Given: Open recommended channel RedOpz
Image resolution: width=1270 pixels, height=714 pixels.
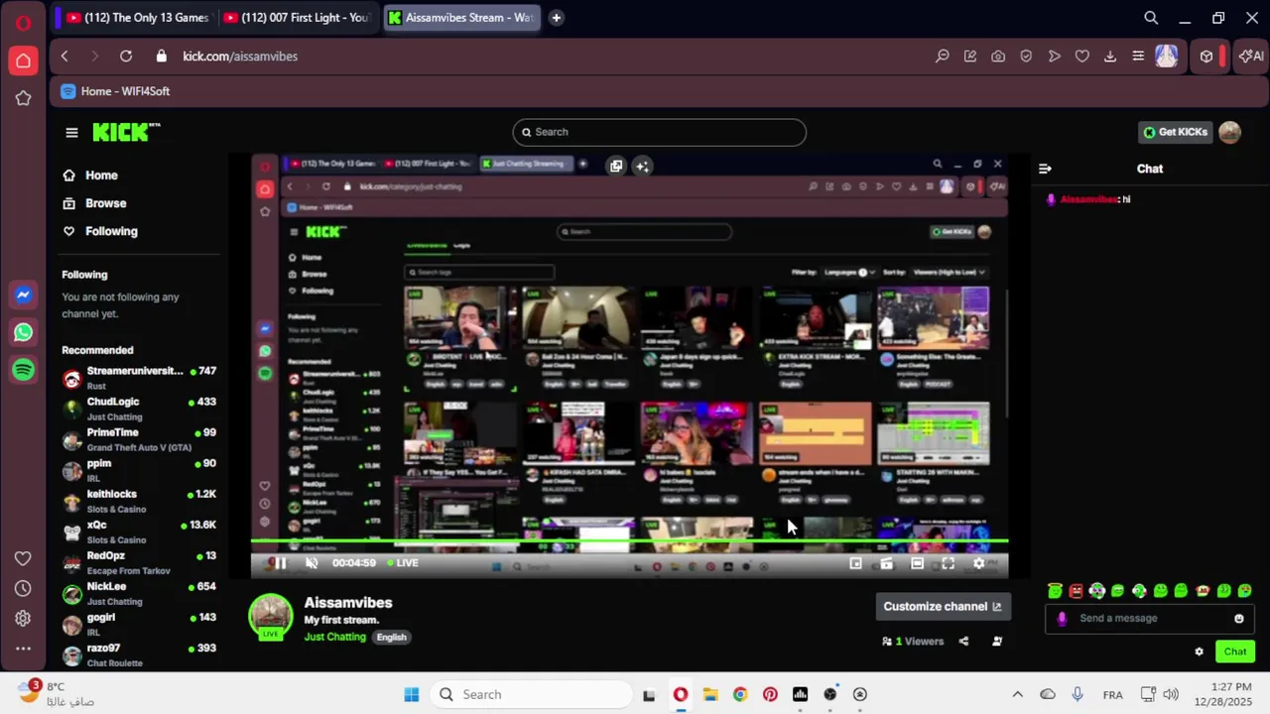Looking at the screenshot, I should point(139,562).
